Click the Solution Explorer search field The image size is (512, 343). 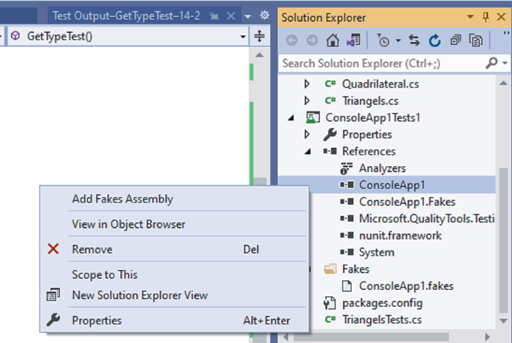[381, 64]
